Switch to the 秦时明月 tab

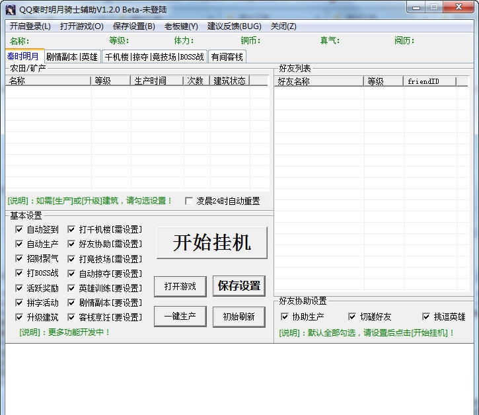(x=24, y=56)
